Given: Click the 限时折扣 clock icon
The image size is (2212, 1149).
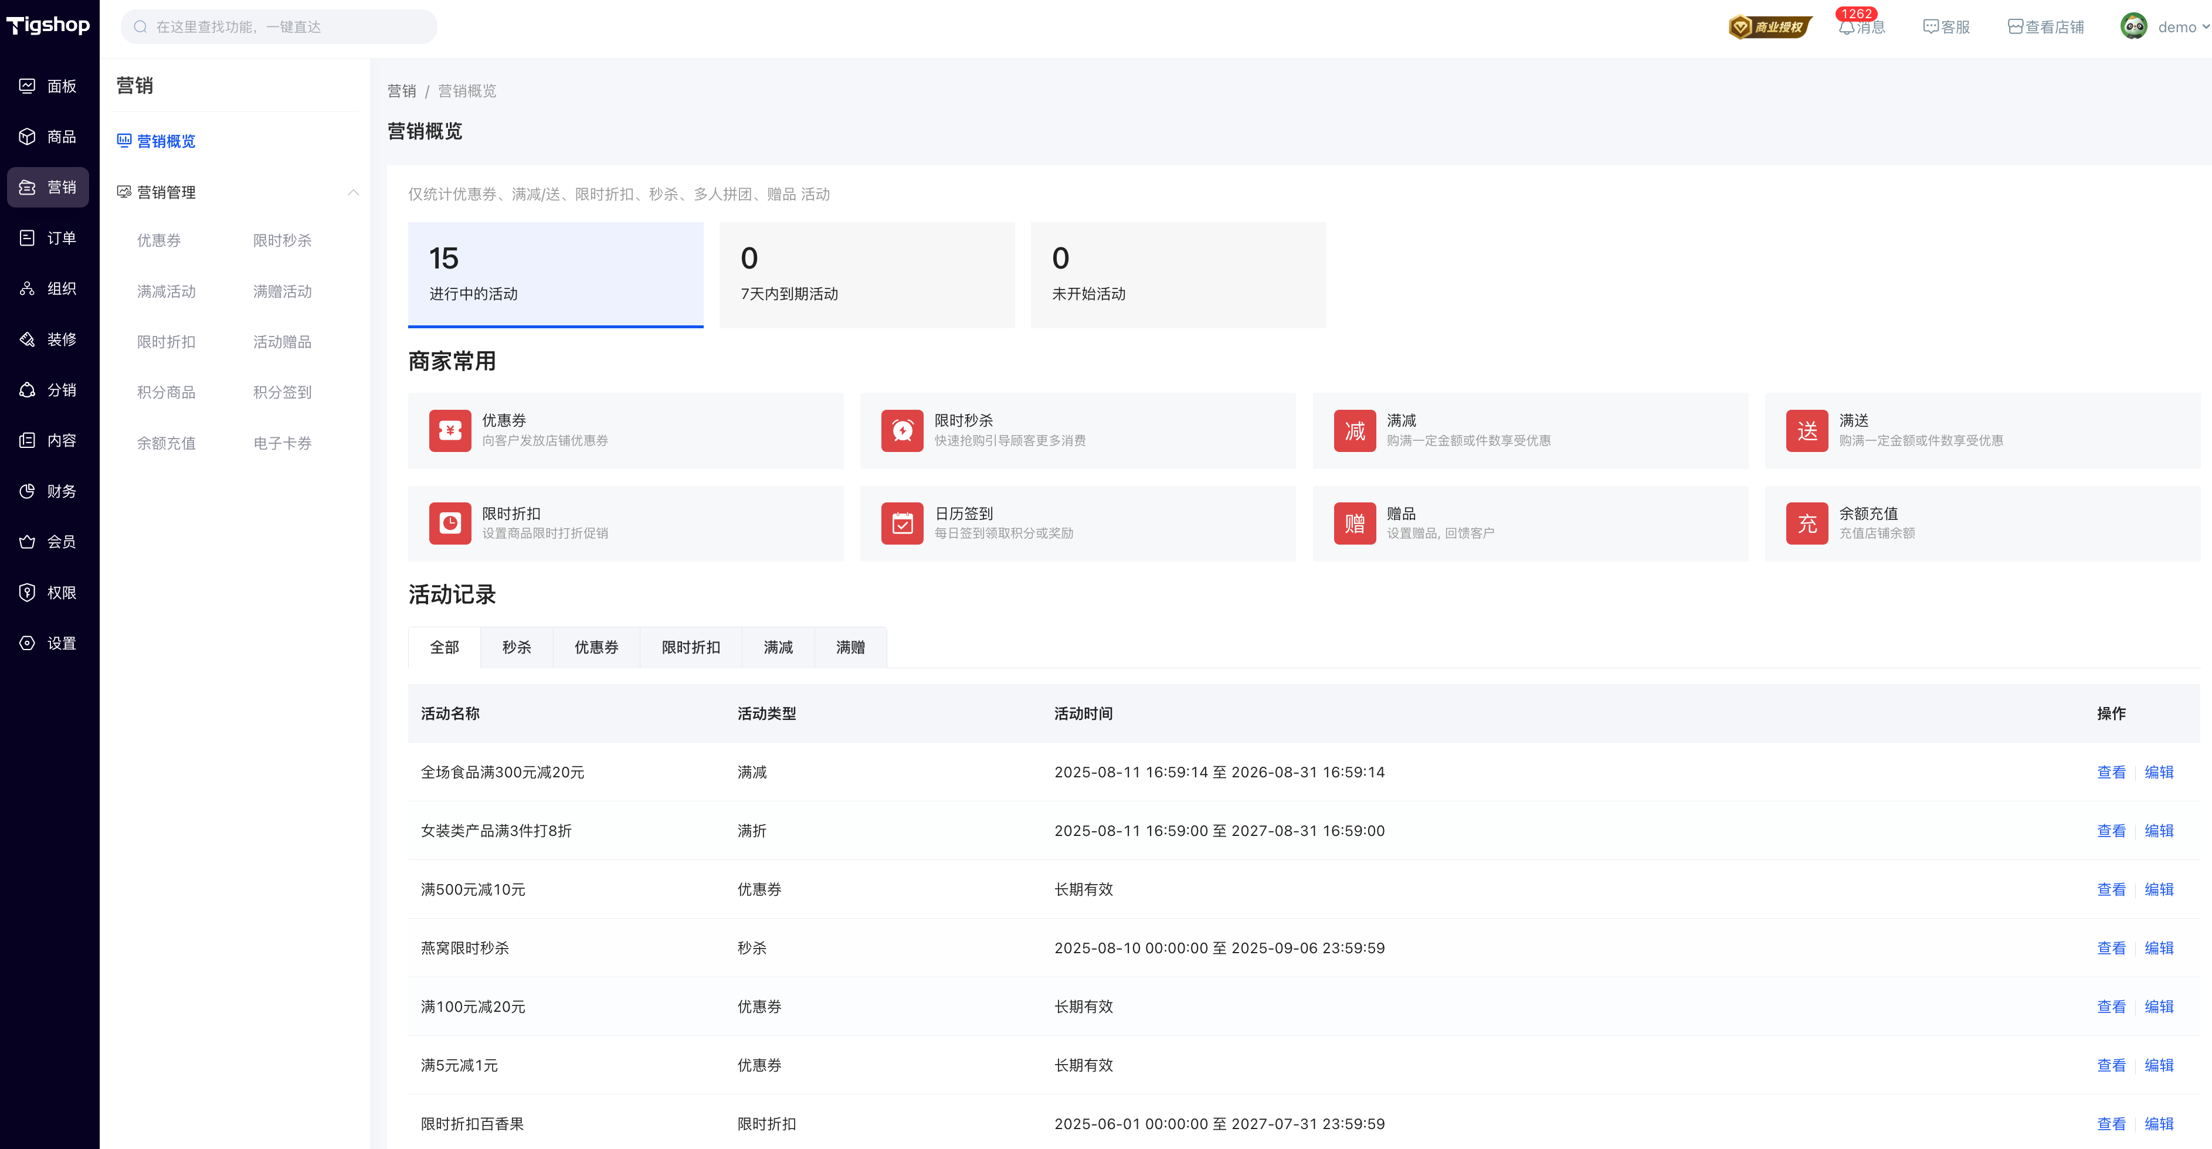Looking at the screenshot, I should (450, 523).
